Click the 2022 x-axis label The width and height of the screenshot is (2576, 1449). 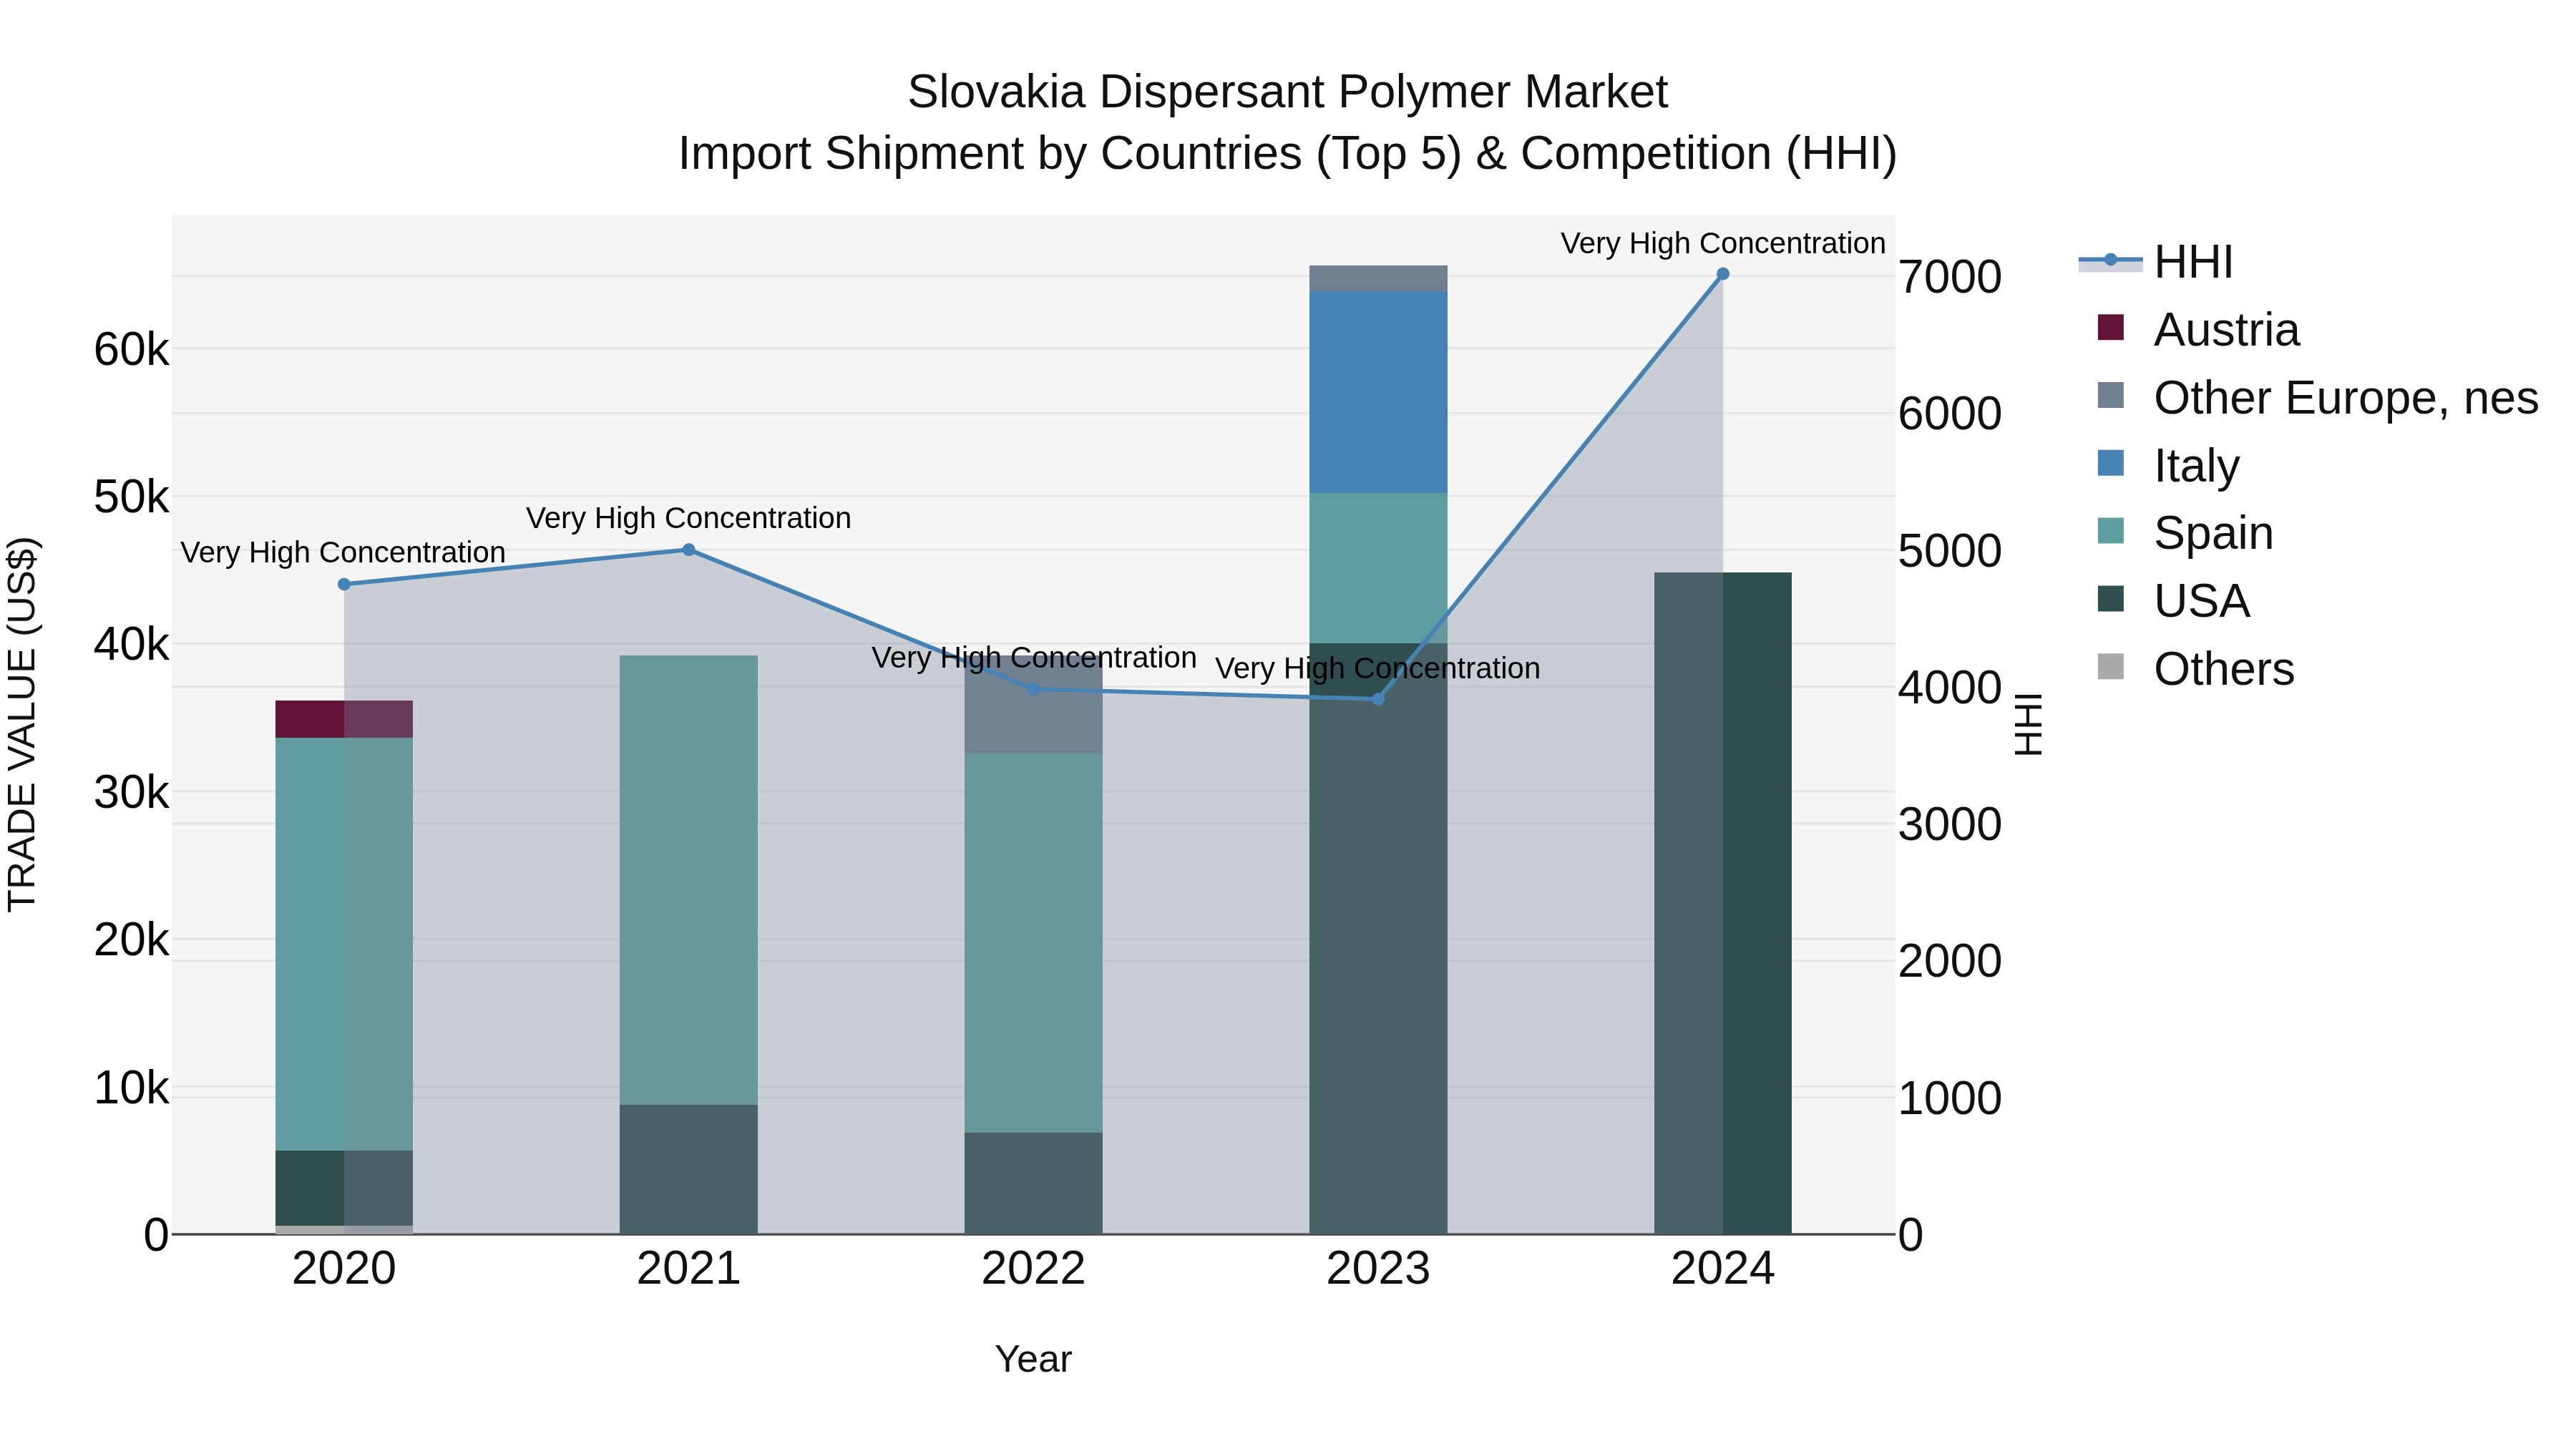1034,1269
